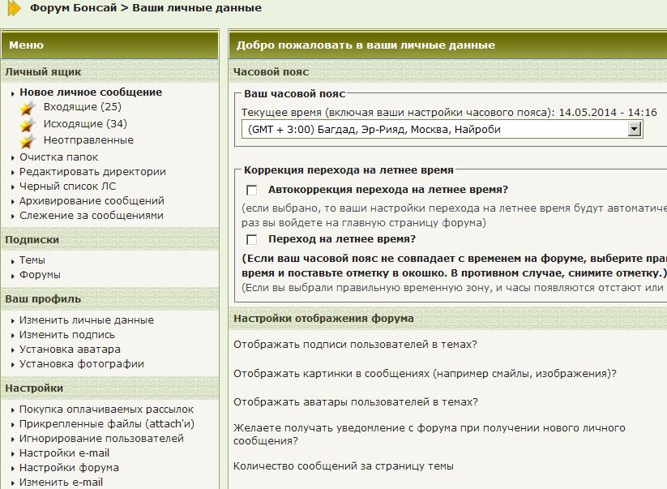This screenshot has width=667, height=489.
Task: Open Игнорирование пользователей
Action: coord(101,439)
